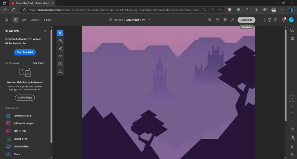The height and width of the screenshot is (159, 297).
Task: Add page to favorites star icon
Action: pos(220,10)
